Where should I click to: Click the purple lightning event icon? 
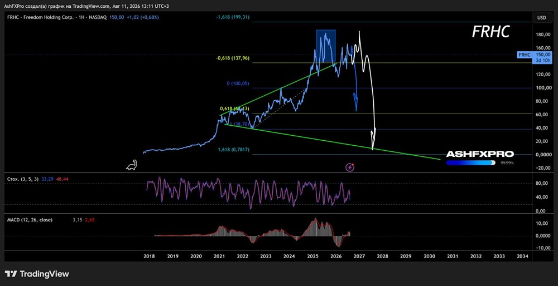click(x=350, y=167)
